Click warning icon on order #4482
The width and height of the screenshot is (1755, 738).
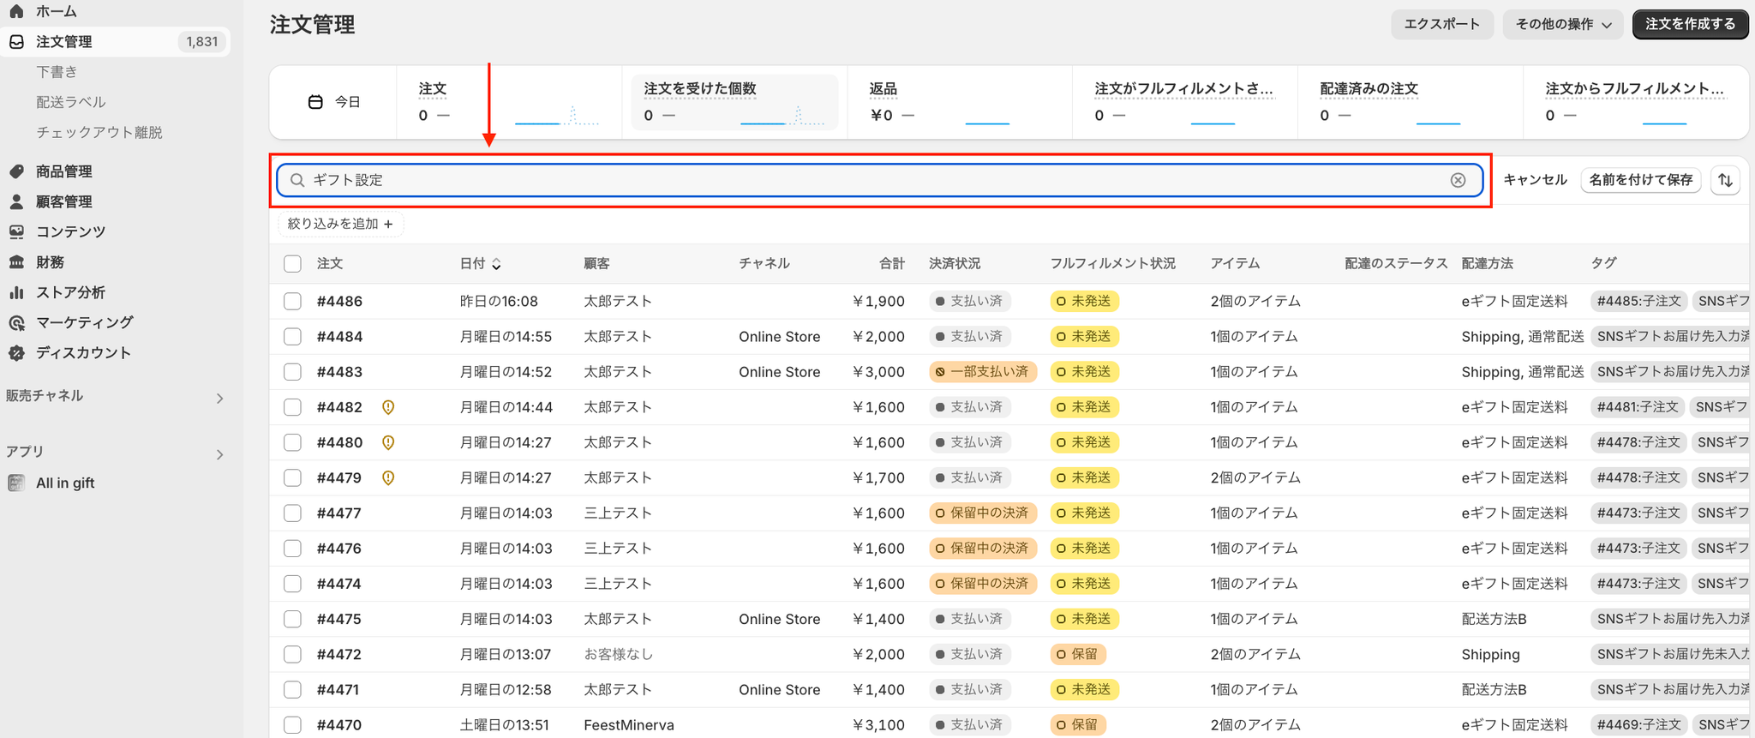(x=388, y=407)
